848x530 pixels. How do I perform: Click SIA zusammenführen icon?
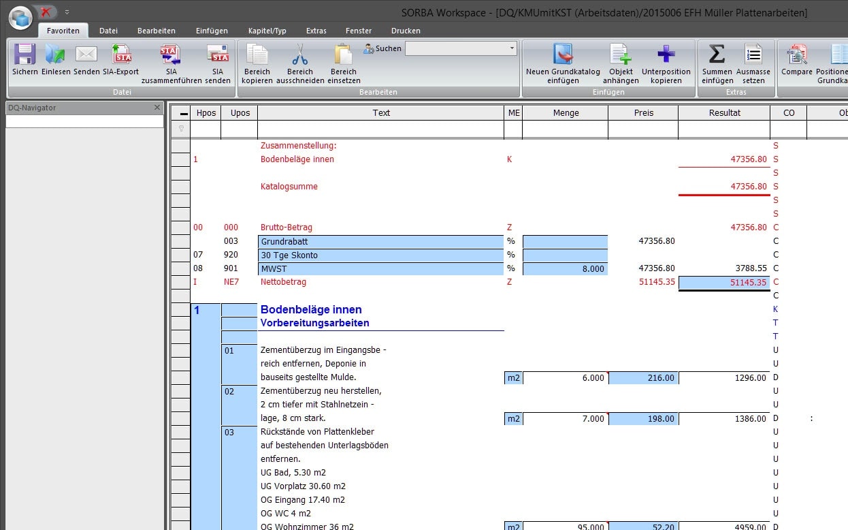click(x=171, y=54)
